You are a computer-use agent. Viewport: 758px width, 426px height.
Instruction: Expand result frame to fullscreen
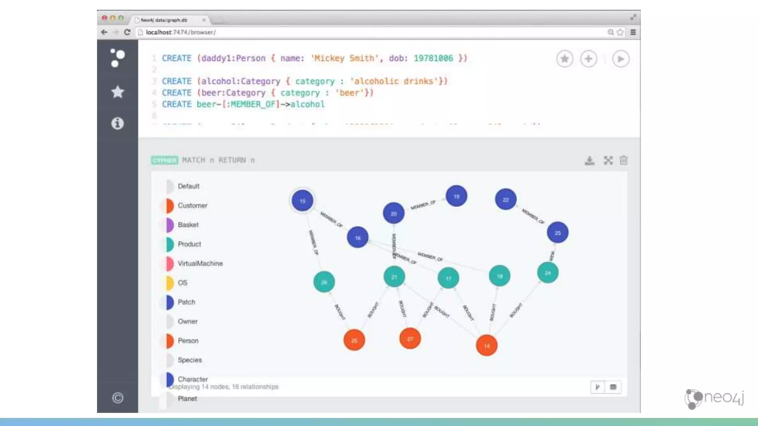608,160
